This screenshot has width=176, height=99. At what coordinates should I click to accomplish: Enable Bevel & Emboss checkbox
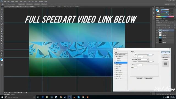pyautogui.click(x=115, y=57)
